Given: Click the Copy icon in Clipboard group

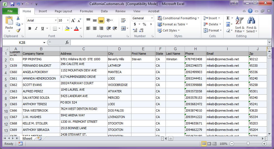Looking at the screenshot, I should [x=18, y=24].
